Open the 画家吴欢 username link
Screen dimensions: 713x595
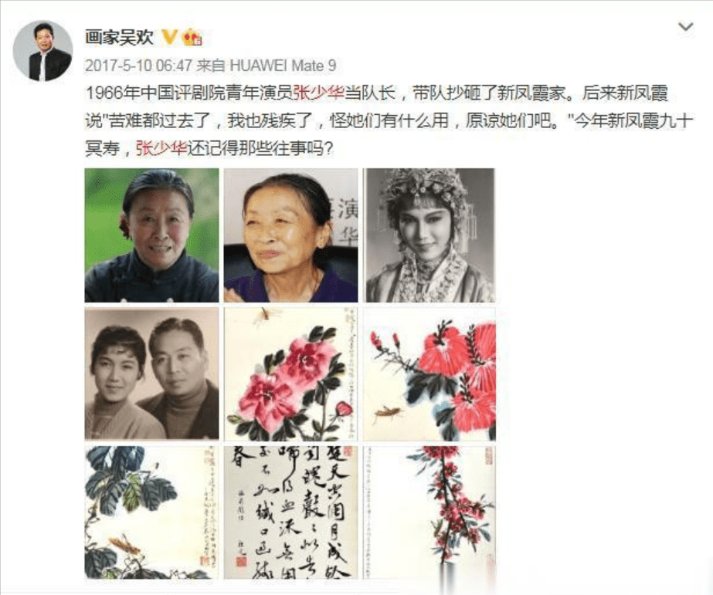tap(120, 37)
